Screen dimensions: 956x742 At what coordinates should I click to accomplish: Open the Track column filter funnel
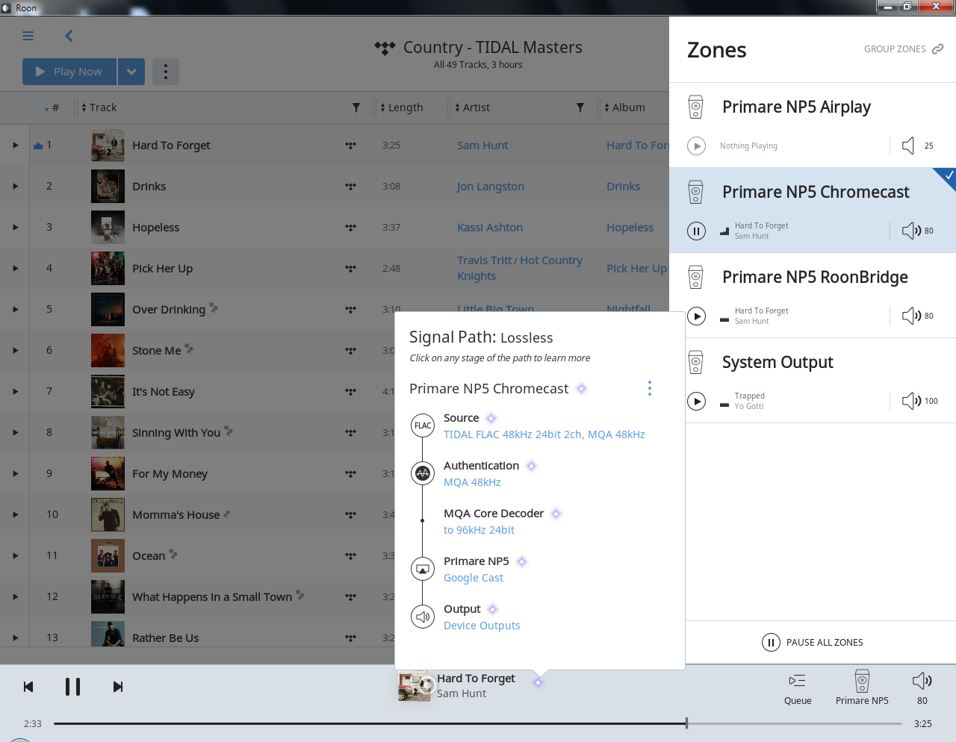pyautogui.click(x=356, y=107)
